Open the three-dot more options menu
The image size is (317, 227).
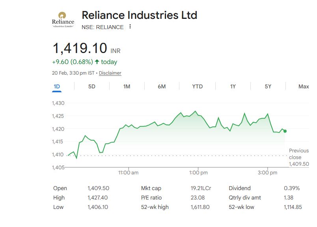pyautogui.click(x=130, y=27)
